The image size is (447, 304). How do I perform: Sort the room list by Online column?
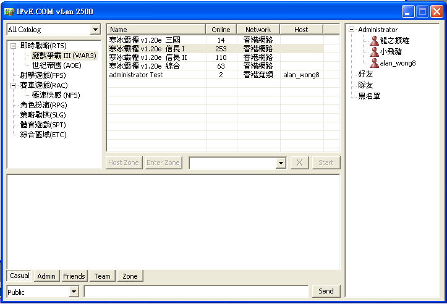[221, 30]
